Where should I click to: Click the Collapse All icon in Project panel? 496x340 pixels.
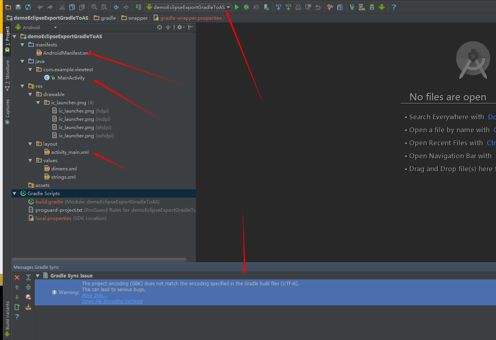pyautogui.click(x=168, y=28)
